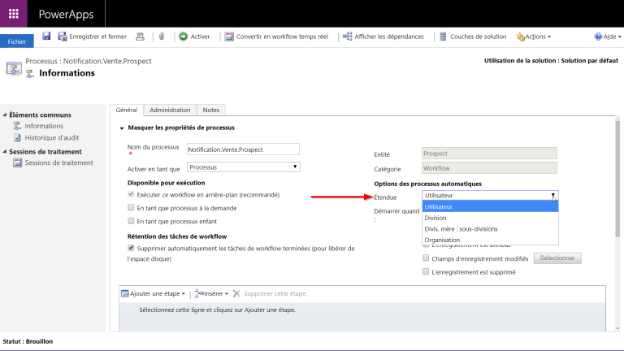The image size is (624, 351).
Task: Click the Actions star icon
Action: pos(521,37)
